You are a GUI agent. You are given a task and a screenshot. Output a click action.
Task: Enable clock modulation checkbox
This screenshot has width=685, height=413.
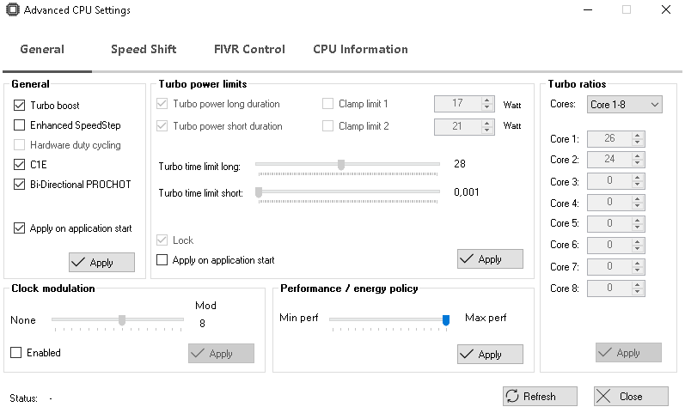click(16, 352)
